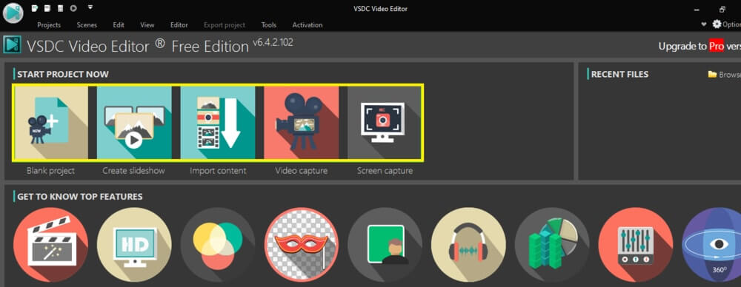Click the chevron beside the Options gear

coord(704,24)
